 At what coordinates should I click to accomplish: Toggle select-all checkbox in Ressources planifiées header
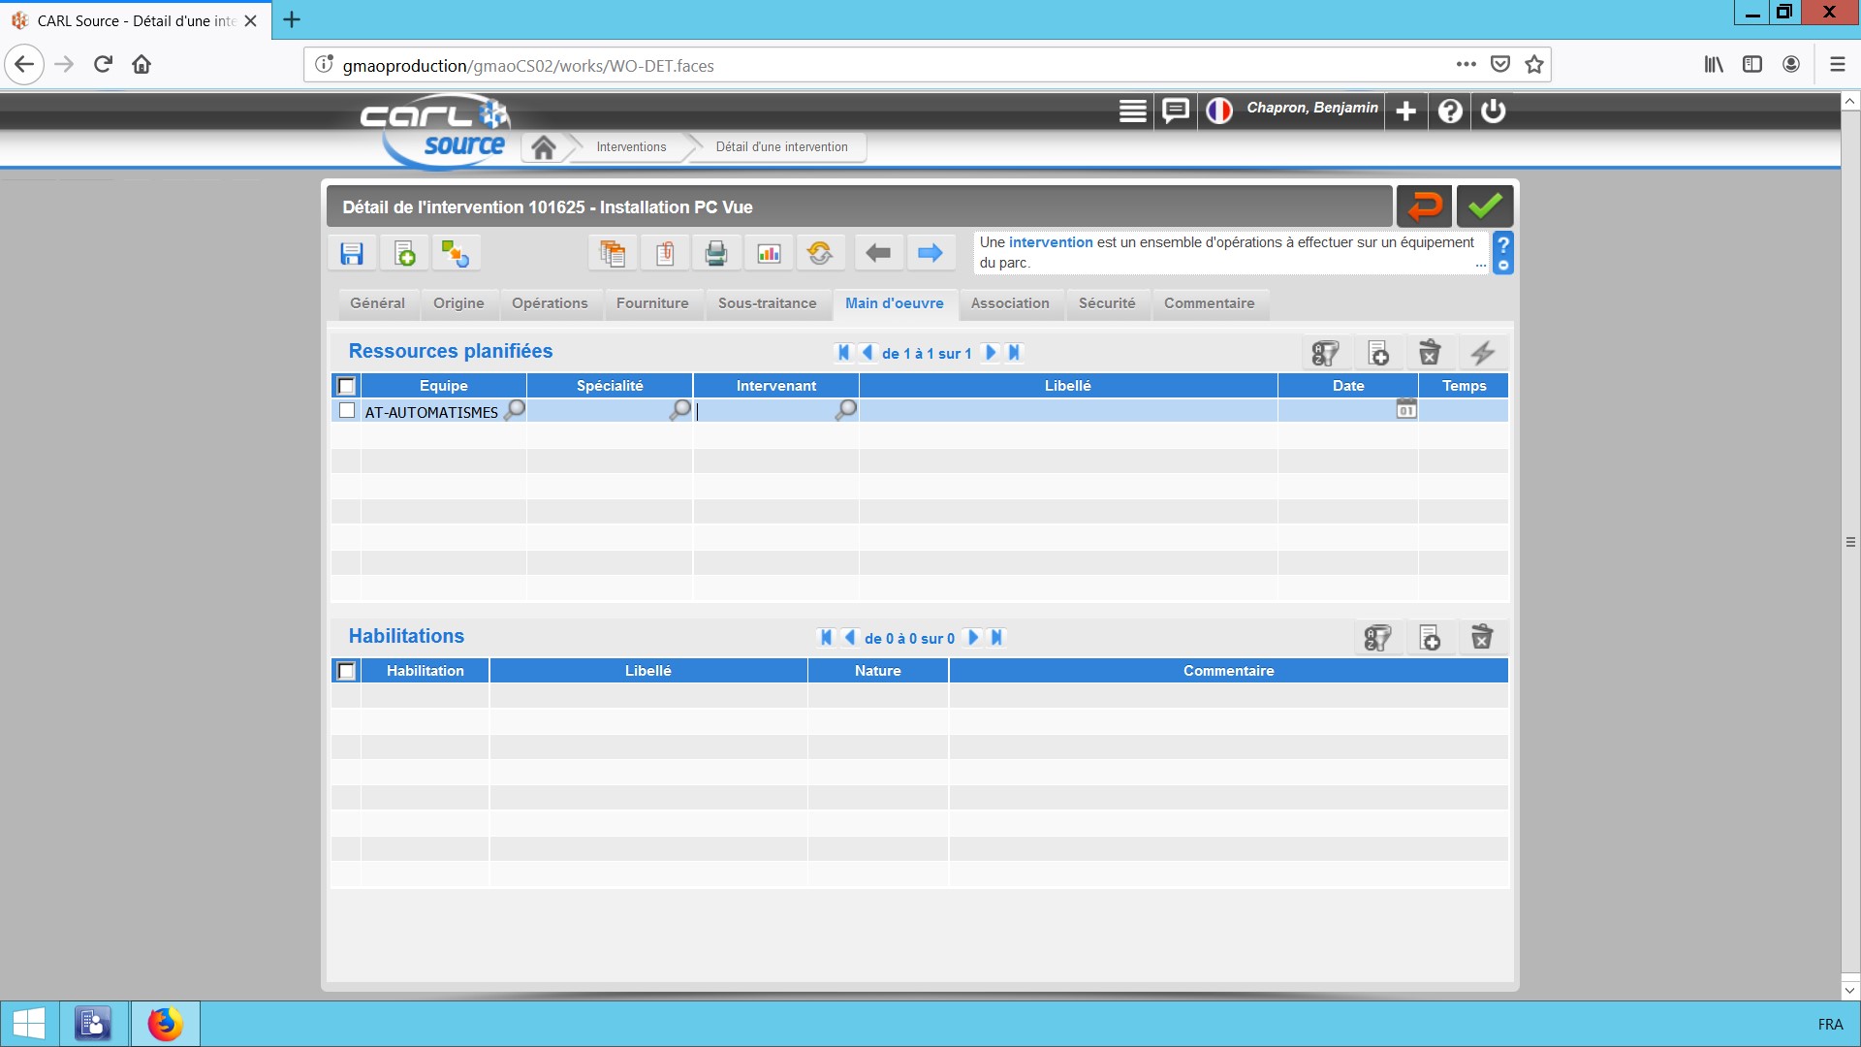347,386
